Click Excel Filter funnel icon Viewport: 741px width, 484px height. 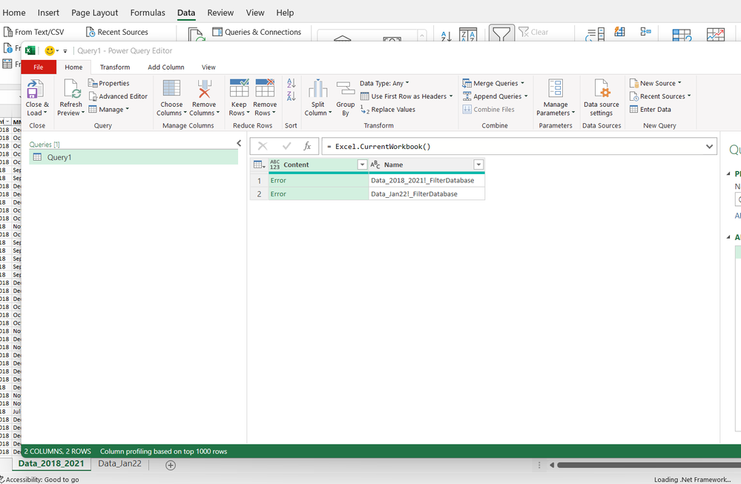tap(501, 33)
